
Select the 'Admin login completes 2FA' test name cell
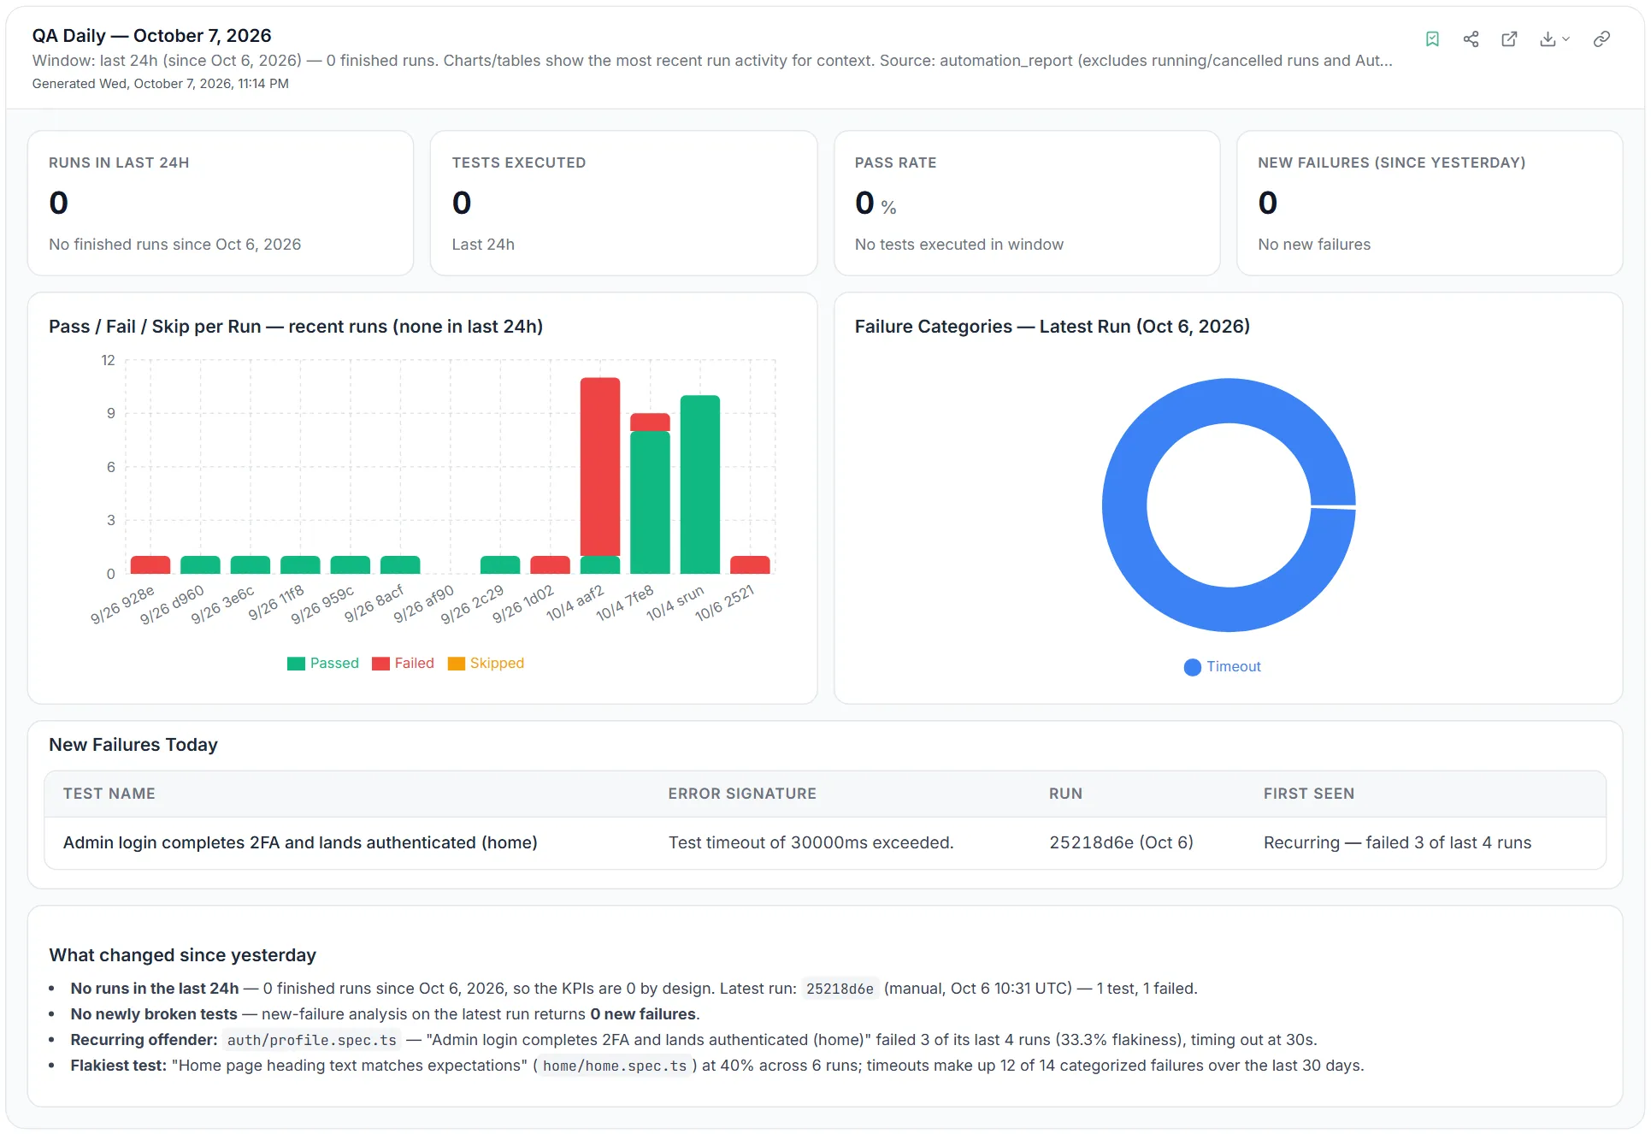pyautogui.click(x=300, y=842)
